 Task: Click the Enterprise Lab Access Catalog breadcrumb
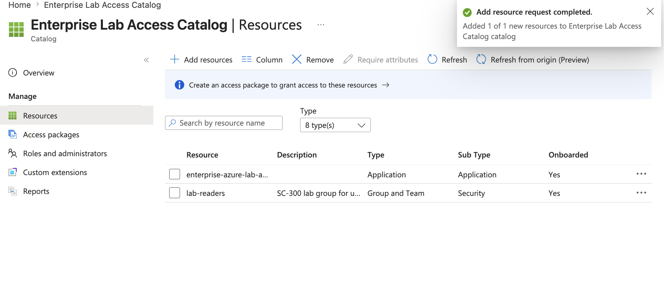pyautogui.click(x=103, y=5)
